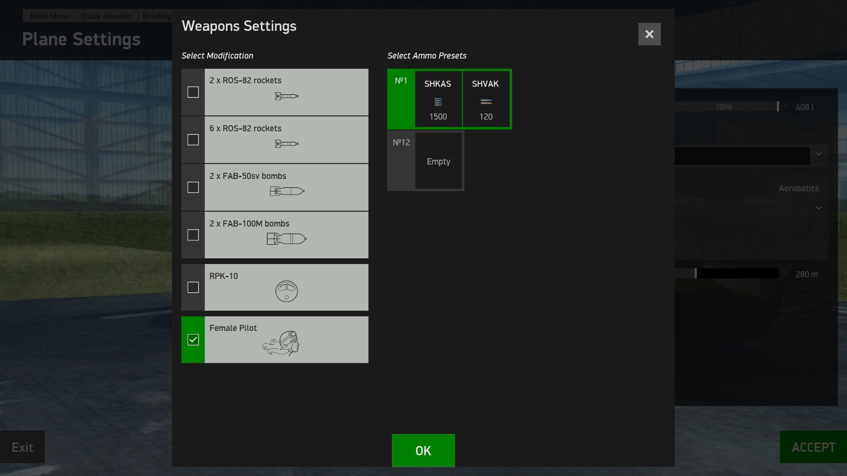847x476 pixels.
Task: Select the Nº12 Empty ammo preset
Action: click(425, 161)
